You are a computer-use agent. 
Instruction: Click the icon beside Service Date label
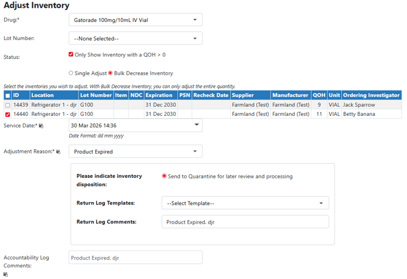pyautogui.click(x=41, y=126)
